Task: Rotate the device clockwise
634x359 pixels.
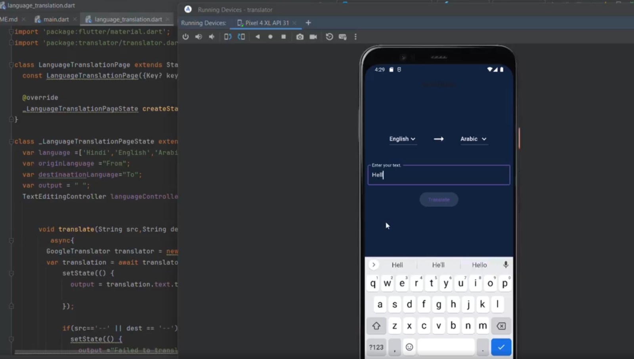Action: [x=241, y=36]
